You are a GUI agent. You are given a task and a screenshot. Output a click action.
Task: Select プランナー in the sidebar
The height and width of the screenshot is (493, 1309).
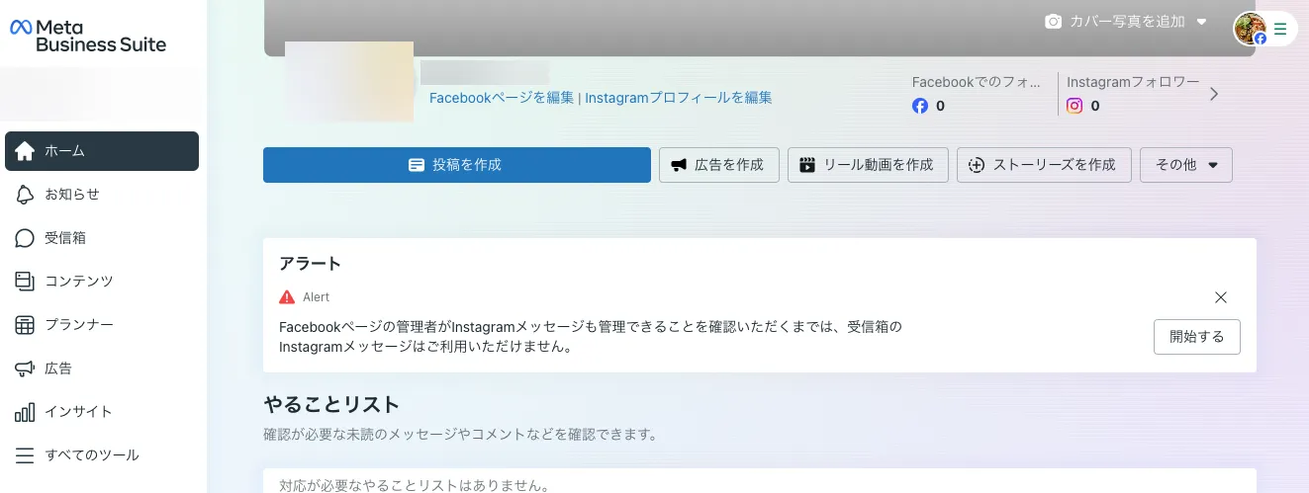(102, 325)
